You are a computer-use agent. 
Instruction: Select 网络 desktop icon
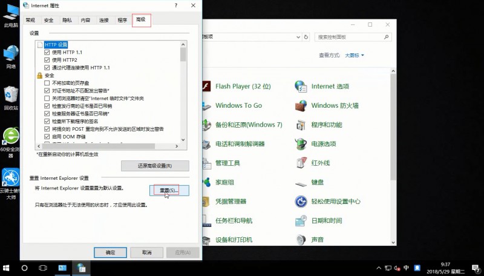[11, 57]
